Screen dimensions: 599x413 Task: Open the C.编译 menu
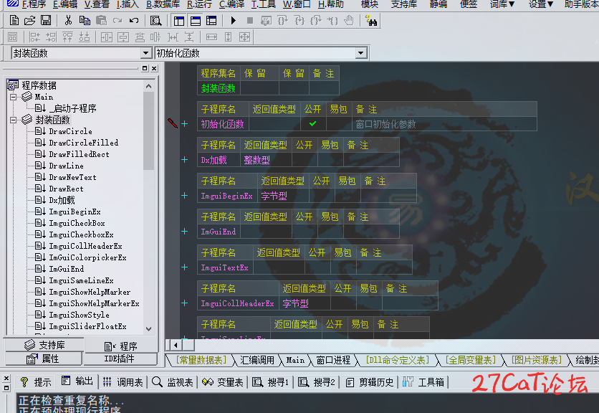tap(231, 4)
